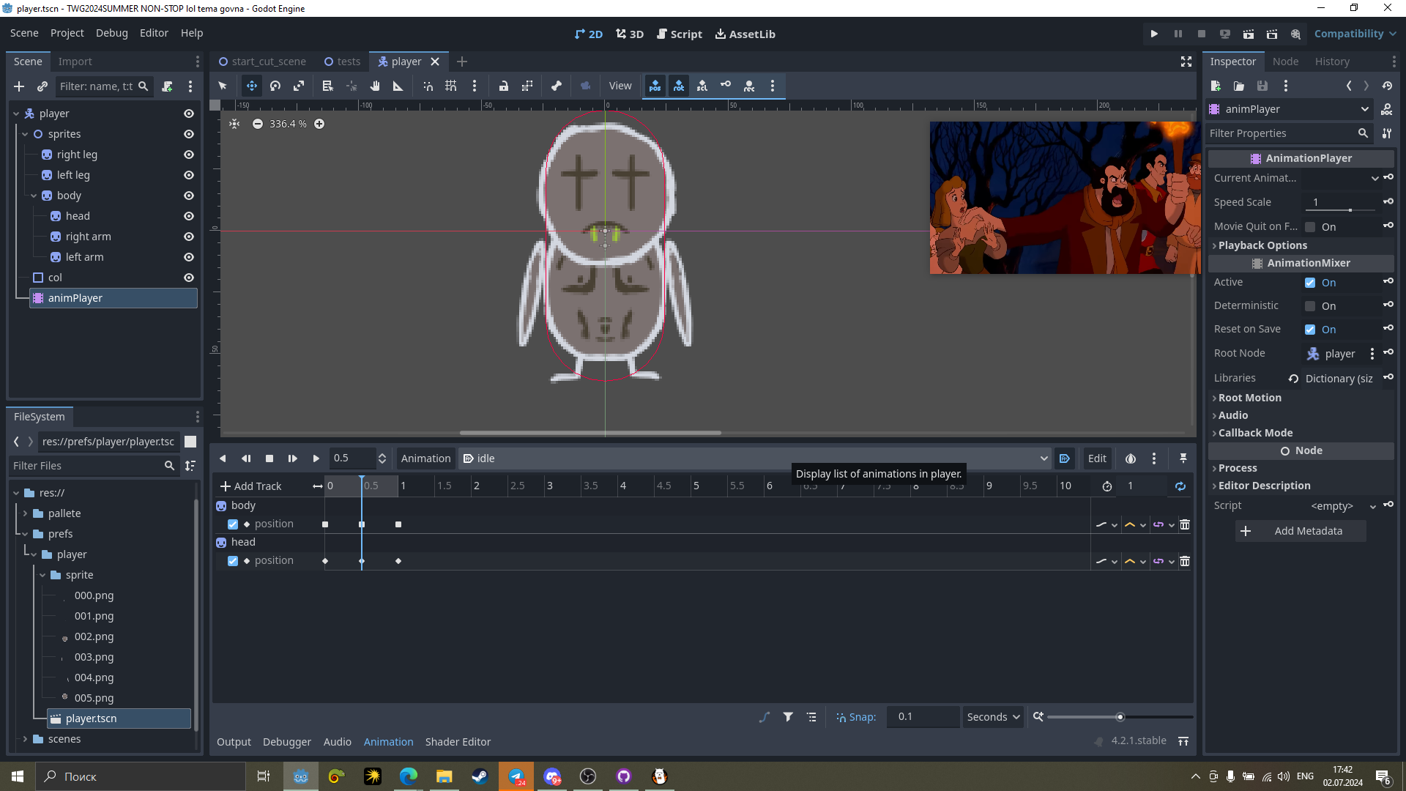Viewport: 1406px width, 791px height.
Task: Run the project with play button
Action: coord(1154,34)
